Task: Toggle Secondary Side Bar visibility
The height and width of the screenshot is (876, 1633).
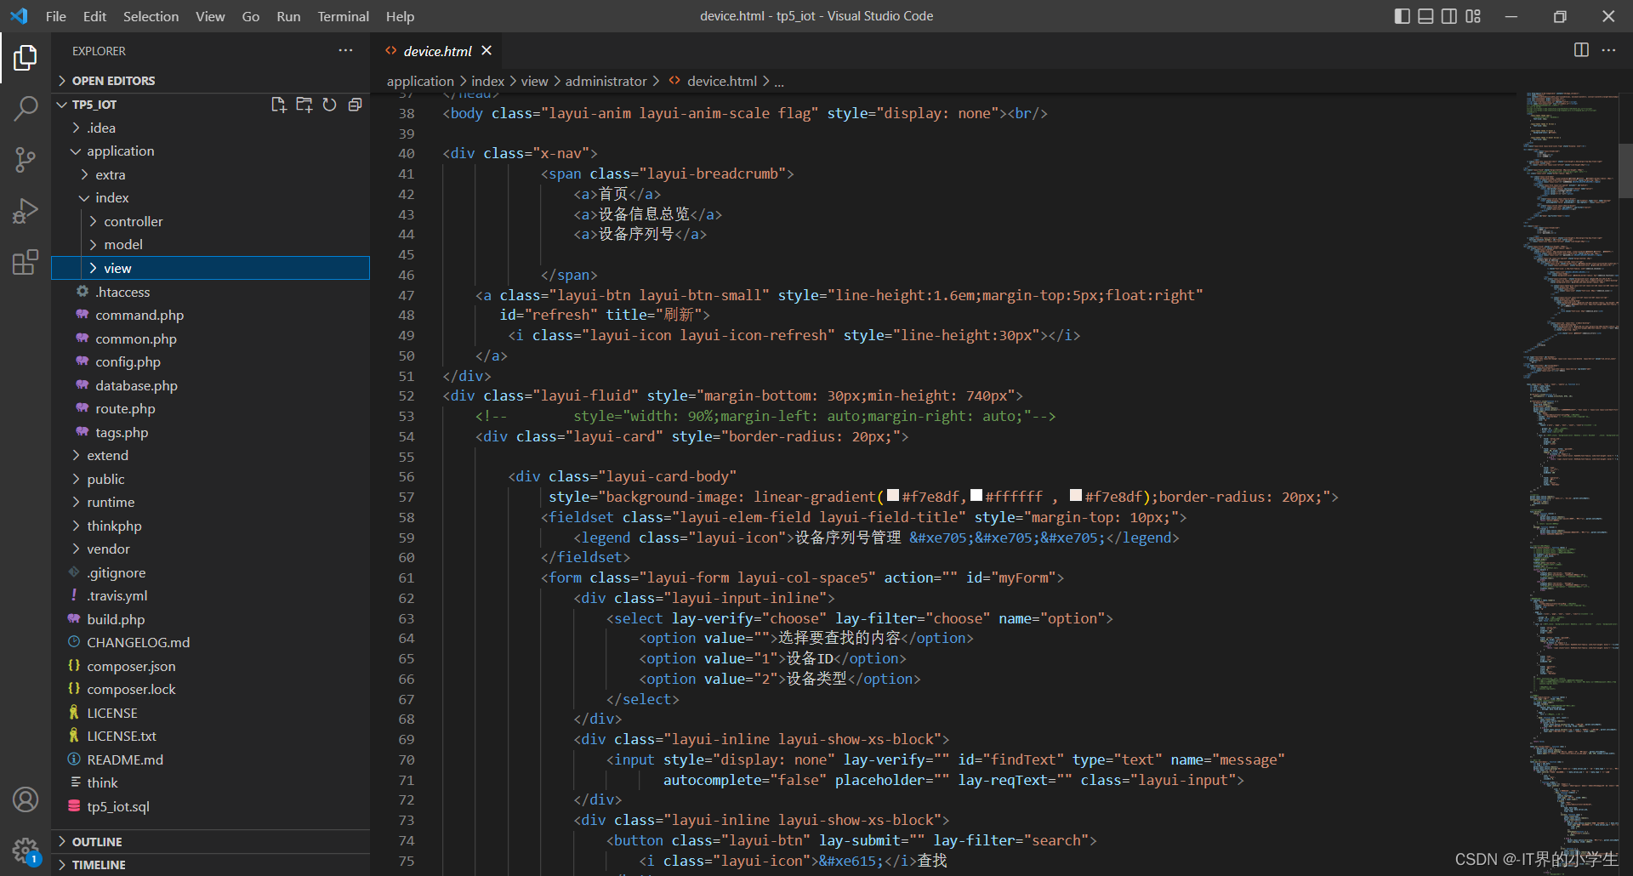Action: pyautogui.click(x=1449, y=16)
